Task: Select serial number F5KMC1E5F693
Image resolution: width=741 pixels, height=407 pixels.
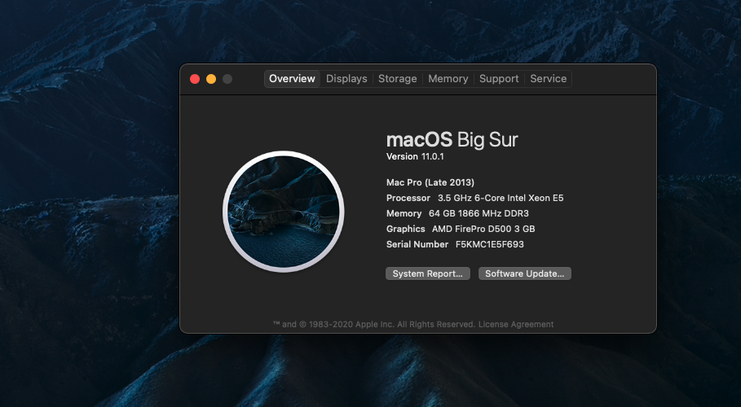Action: click(490, 244)
